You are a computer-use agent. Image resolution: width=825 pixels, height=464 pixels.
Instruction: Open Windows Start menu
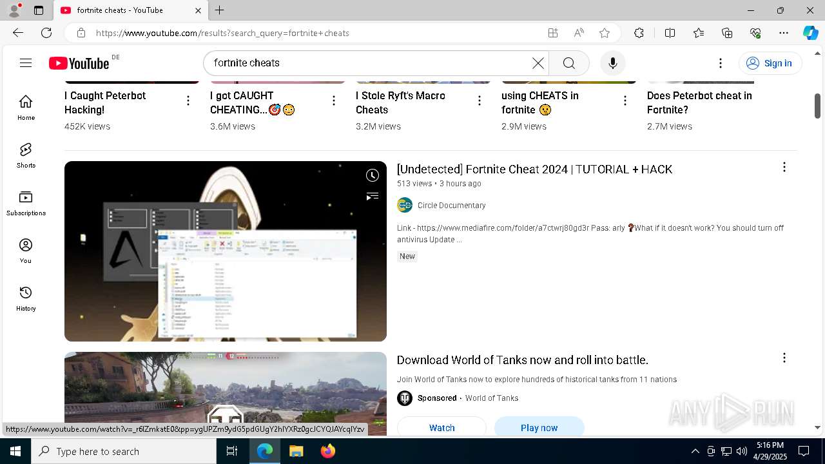15,451
